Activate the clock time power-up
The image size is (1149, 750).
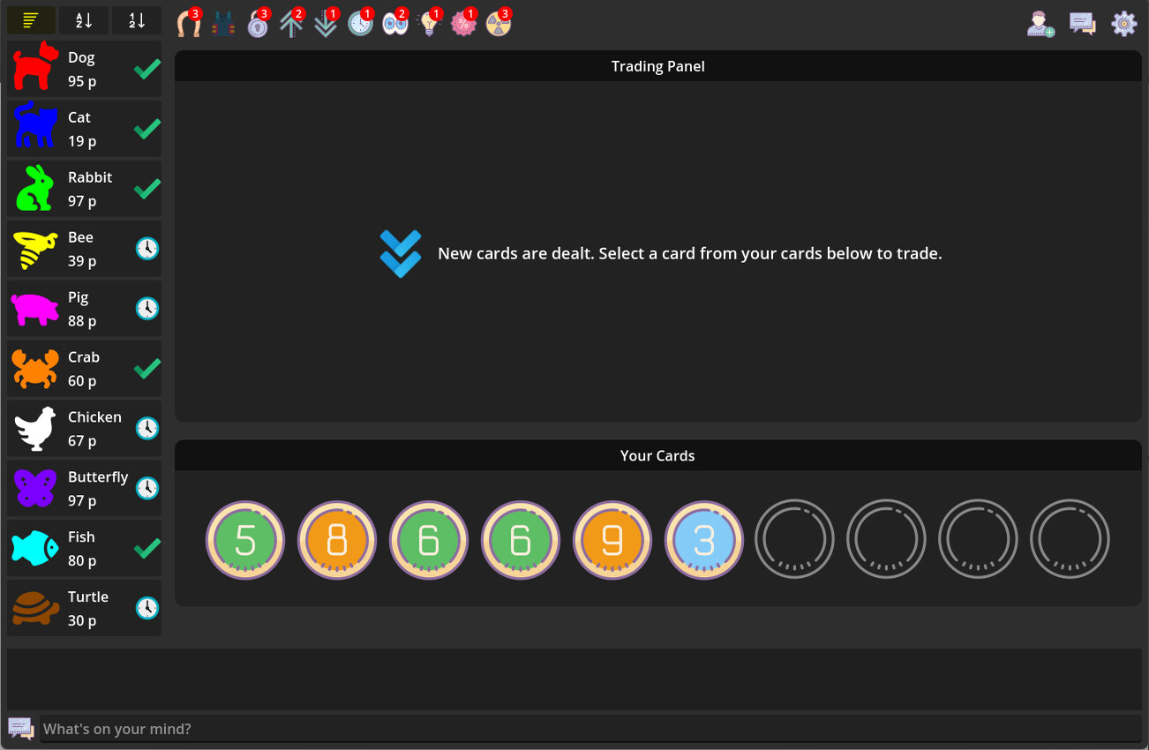point(361,24)
